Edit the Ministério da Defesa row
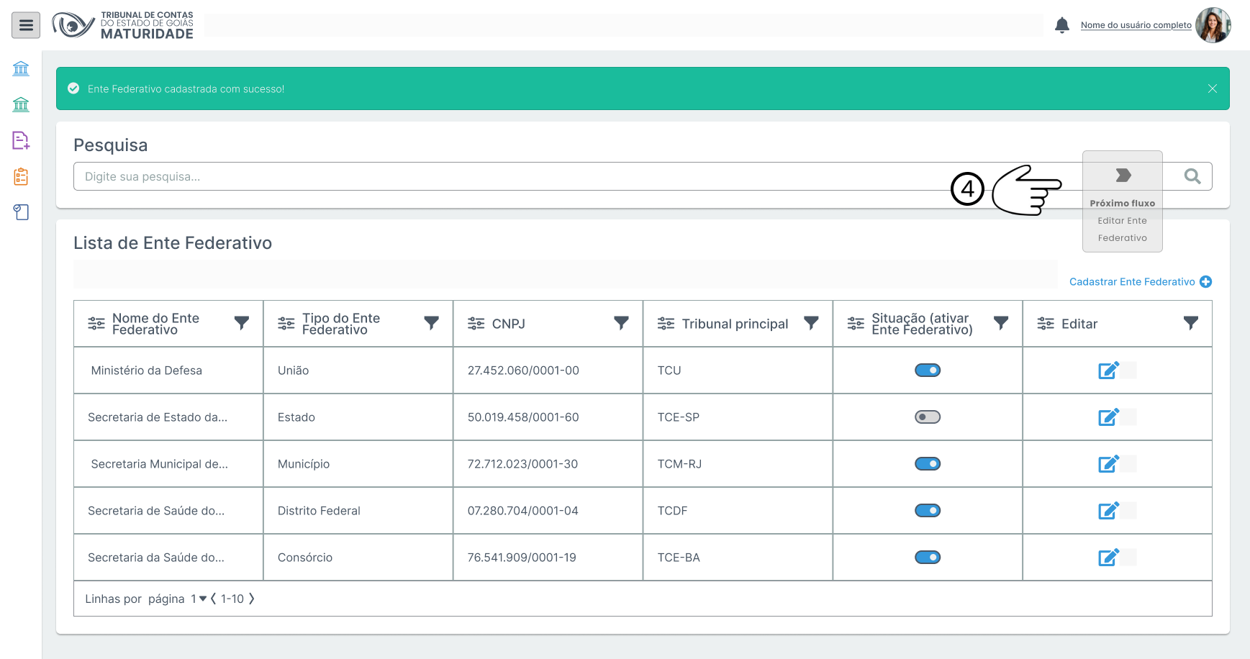The width and height of the screenshot is (1250, 659). (x=1108, y=371)
